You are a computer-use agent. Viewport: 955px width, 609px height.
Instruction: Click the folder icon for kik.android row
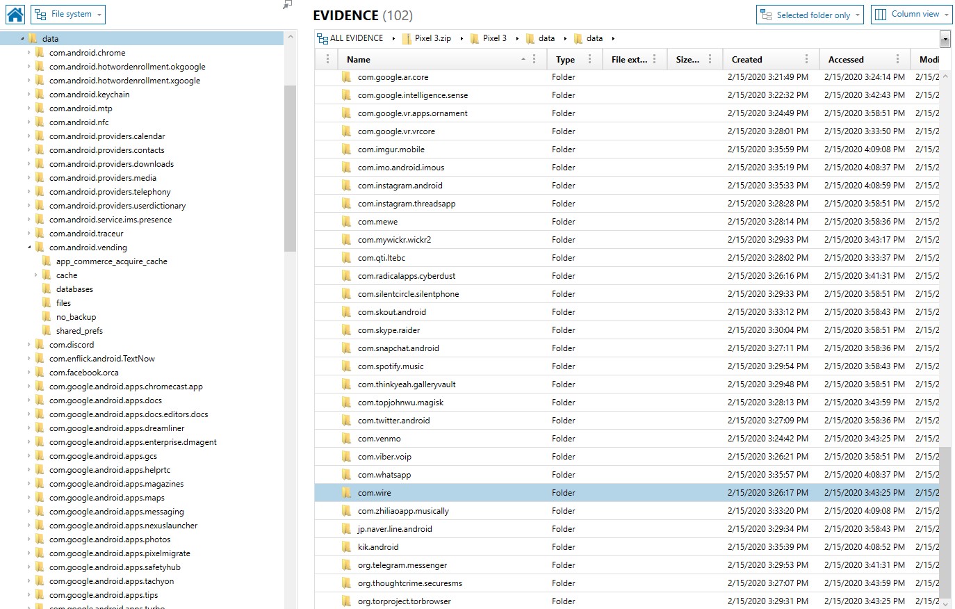(x=346, y=547)
